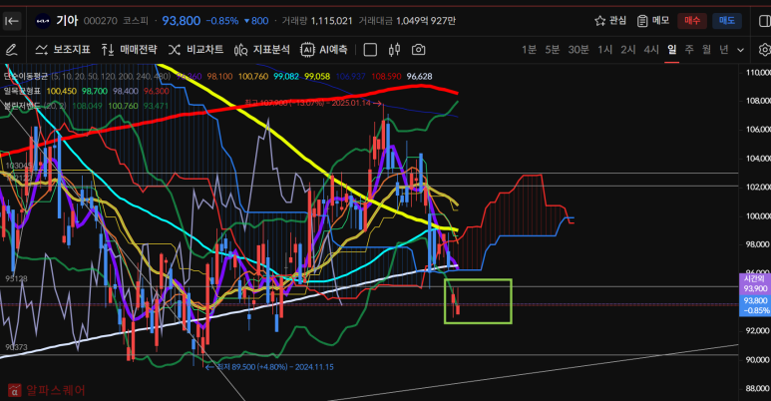Click the current price 93,800 in header

181,21
